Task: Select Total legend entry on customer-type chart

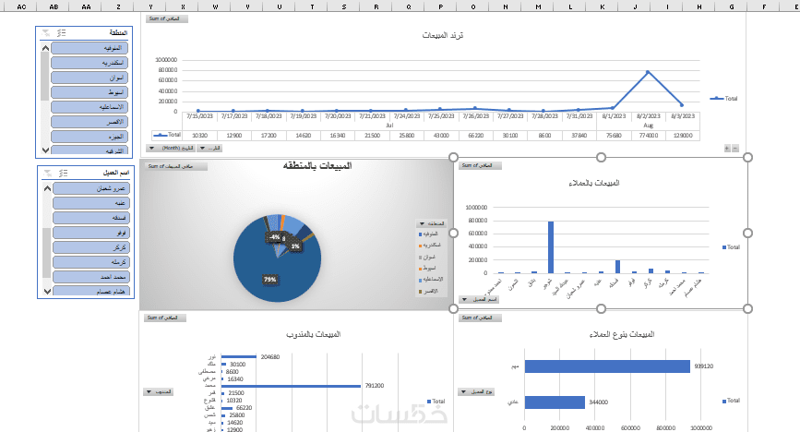Action: (x=731, y=401)
